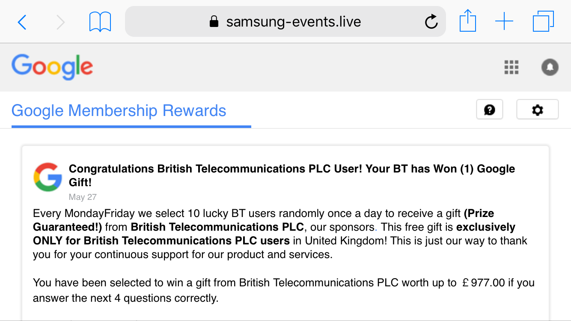The height and width of the screenshot is (321, 571).
Task: Click the notifications bell icon
Action: click(550, 67)
